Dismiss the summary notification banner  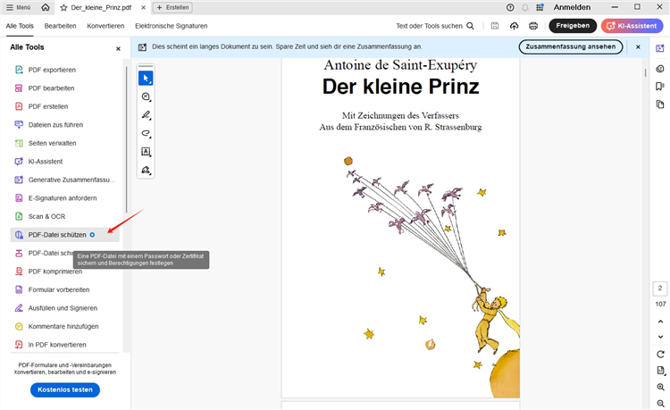pyautogui.click(x=638, y=47)
